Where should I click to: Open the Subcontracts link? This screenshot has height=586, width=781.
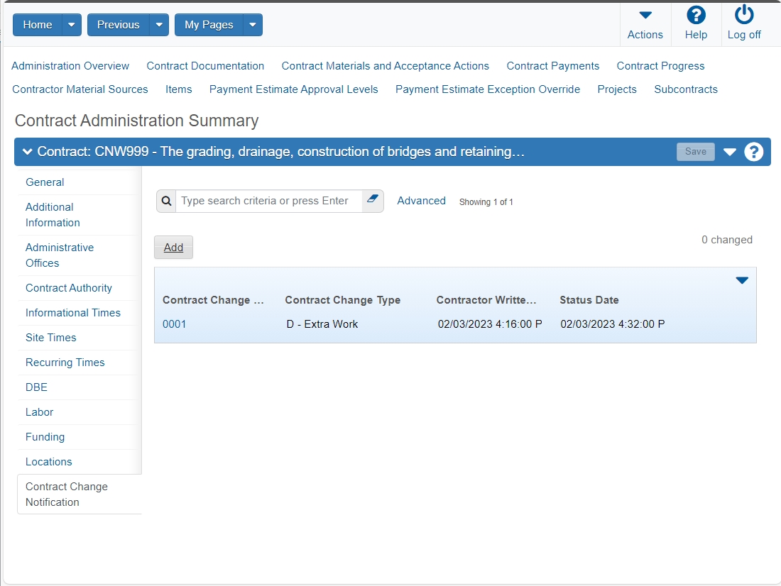(x=686, y=89)
